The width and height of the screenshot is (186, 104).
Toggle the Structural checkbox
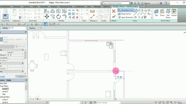coord(9,66)
